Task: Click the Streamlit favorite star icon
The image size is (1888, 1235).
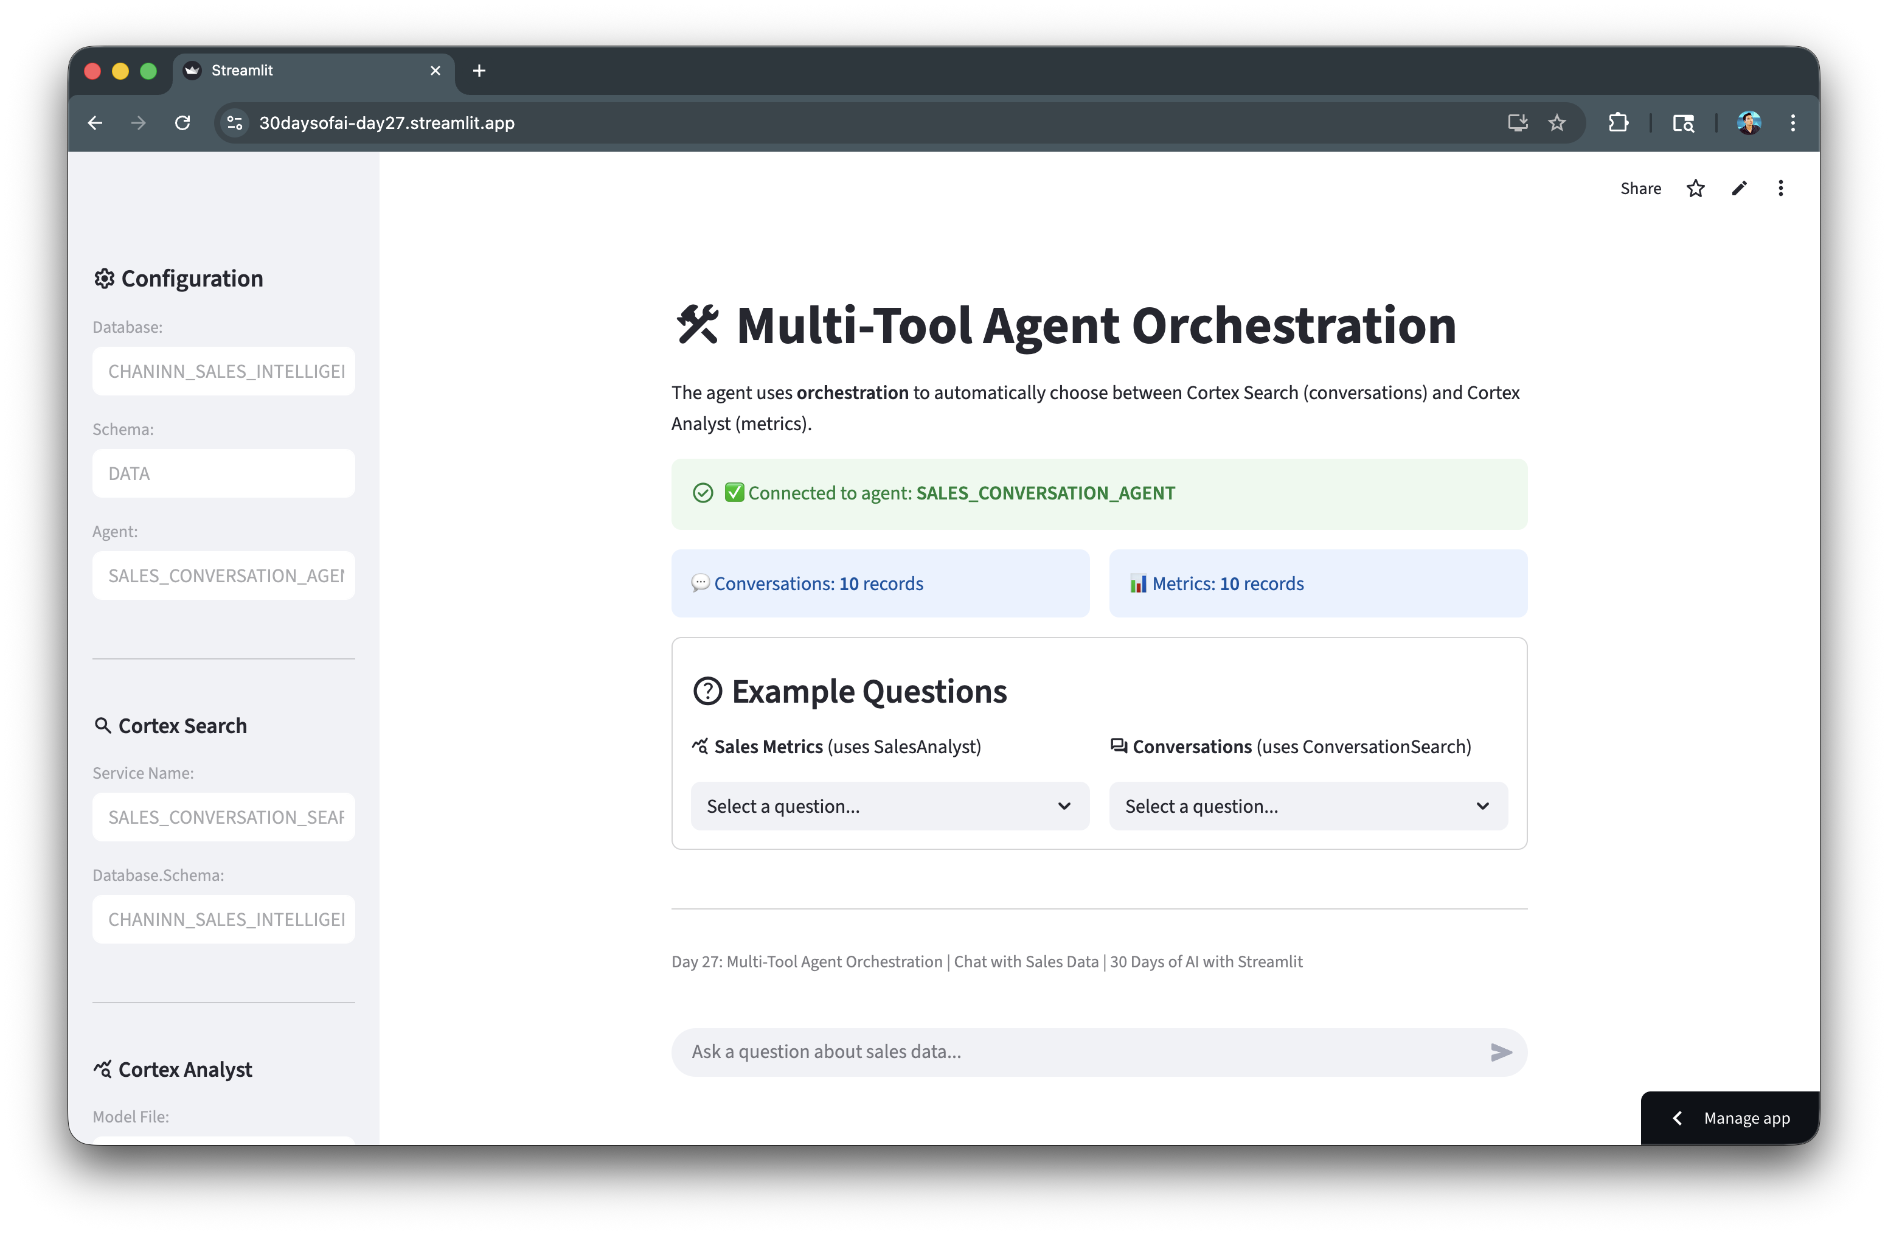Action: point(1695,189)
